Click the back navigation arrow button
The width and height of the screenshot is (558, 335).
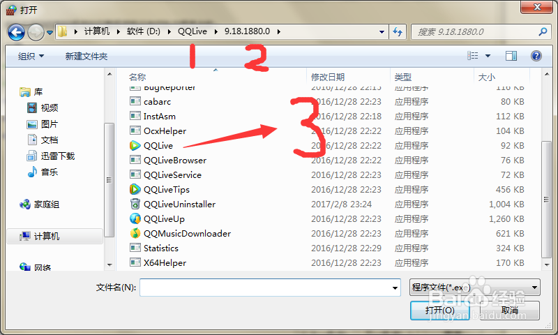pos(16,32)
